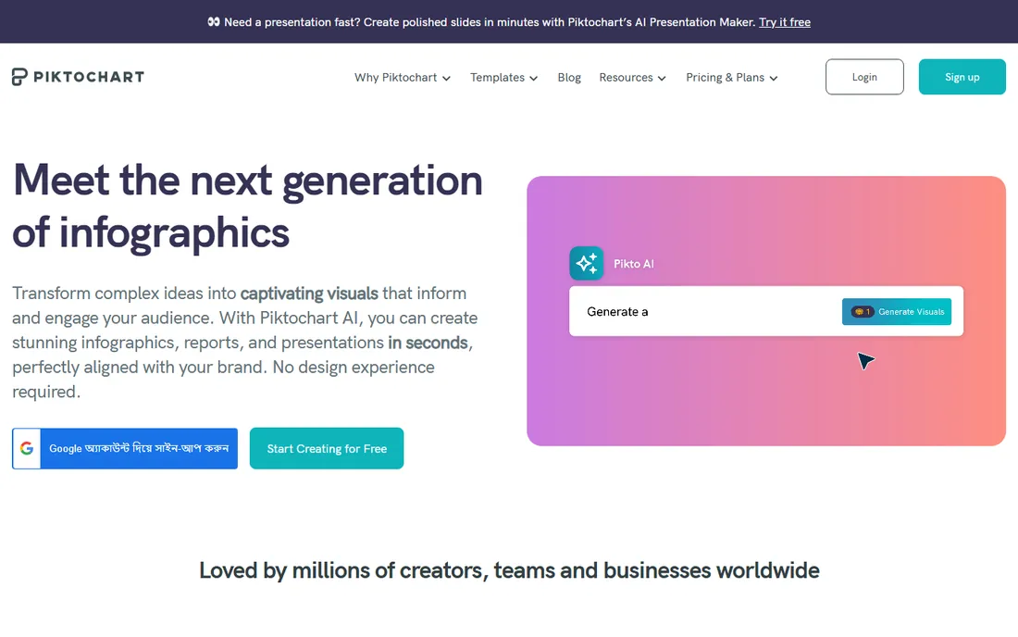The width and height of the screenshot is (1018, 637).
Task: Click the Loved by millions heading
Action: pyautogui.click(x=509, y=570)
